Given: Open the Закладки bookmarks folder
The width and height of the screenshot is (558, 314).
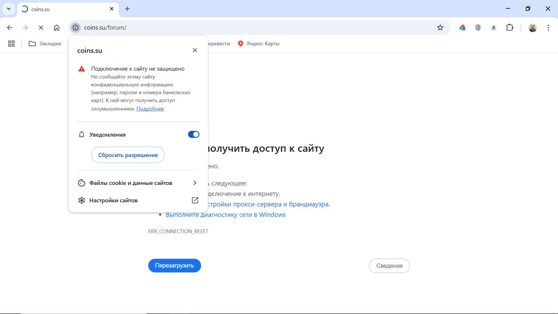Looking at the screenshot, I should 45,44.
